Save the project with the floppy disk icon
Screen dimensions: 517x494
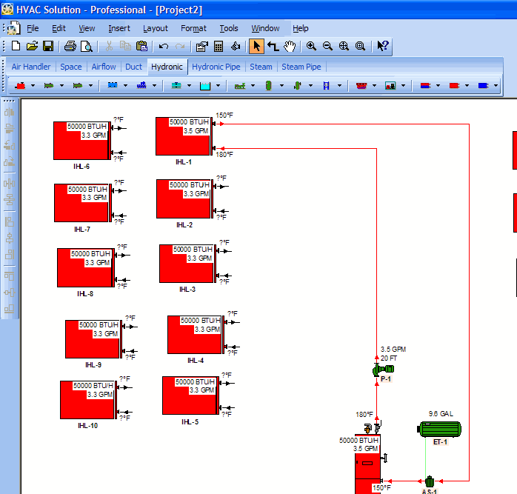tap(48, 46)
